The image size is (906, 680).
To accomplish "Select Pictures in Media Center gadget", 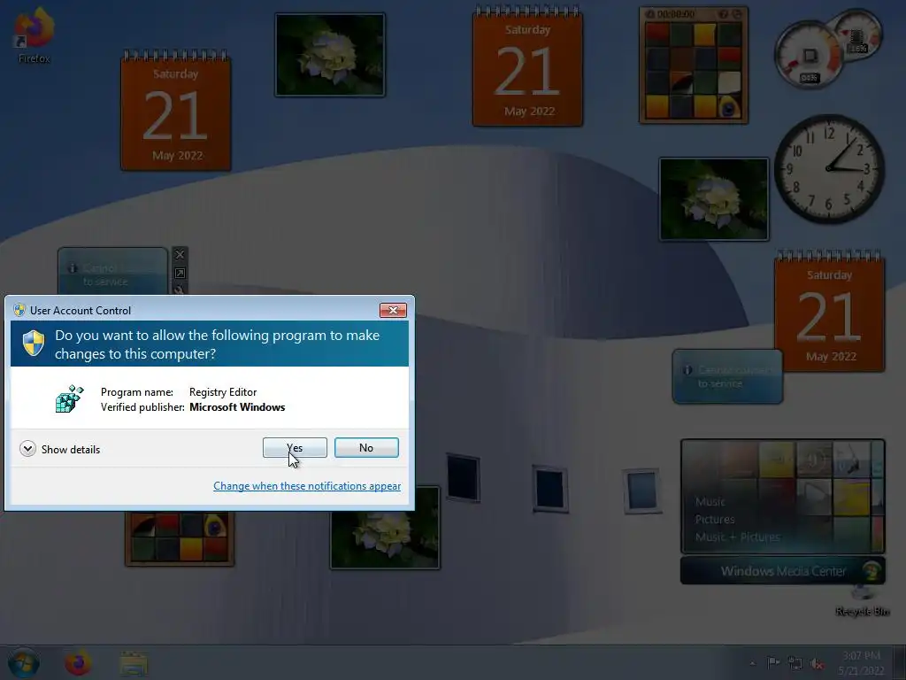I will point(715,519).
